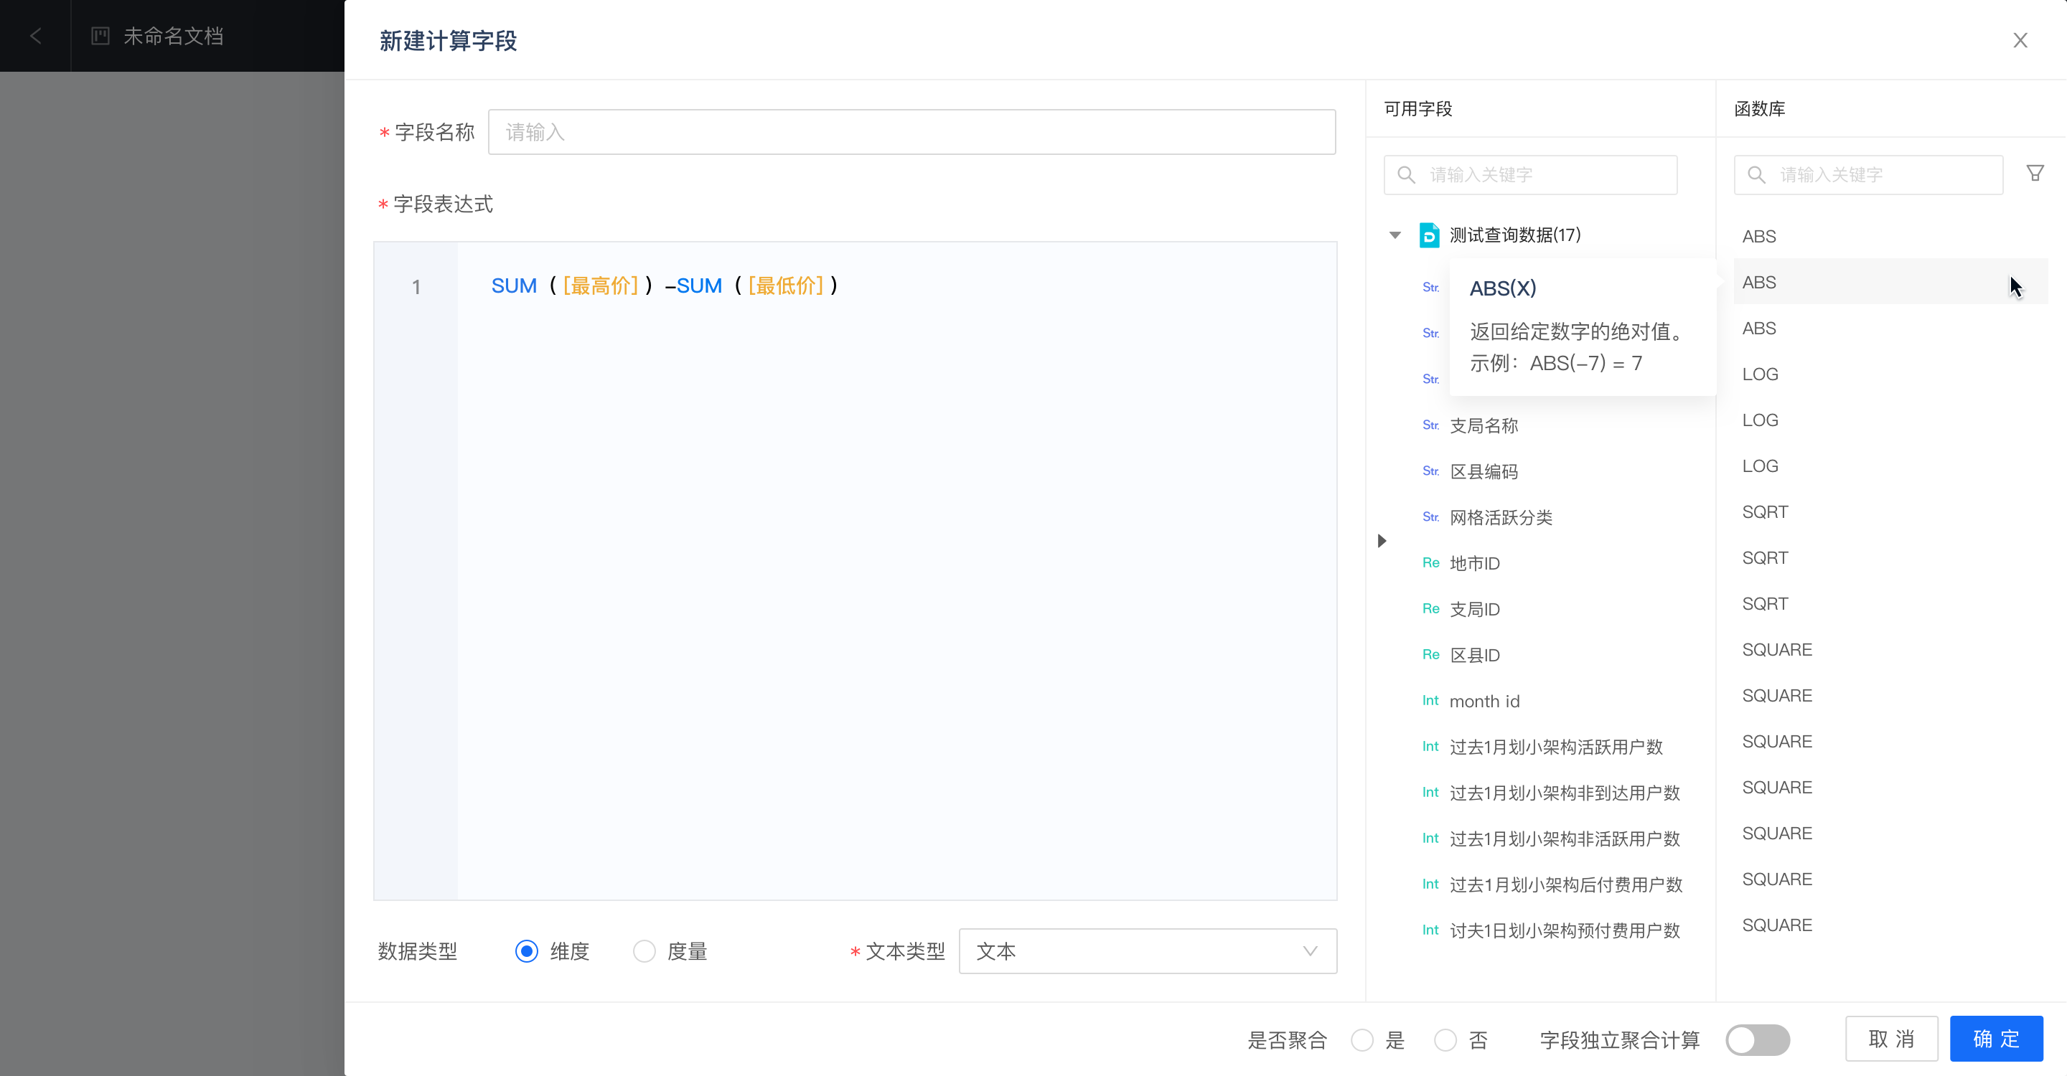Click the Str type icon for 区县编码

pyautogui.click(x=1430, y=471)
